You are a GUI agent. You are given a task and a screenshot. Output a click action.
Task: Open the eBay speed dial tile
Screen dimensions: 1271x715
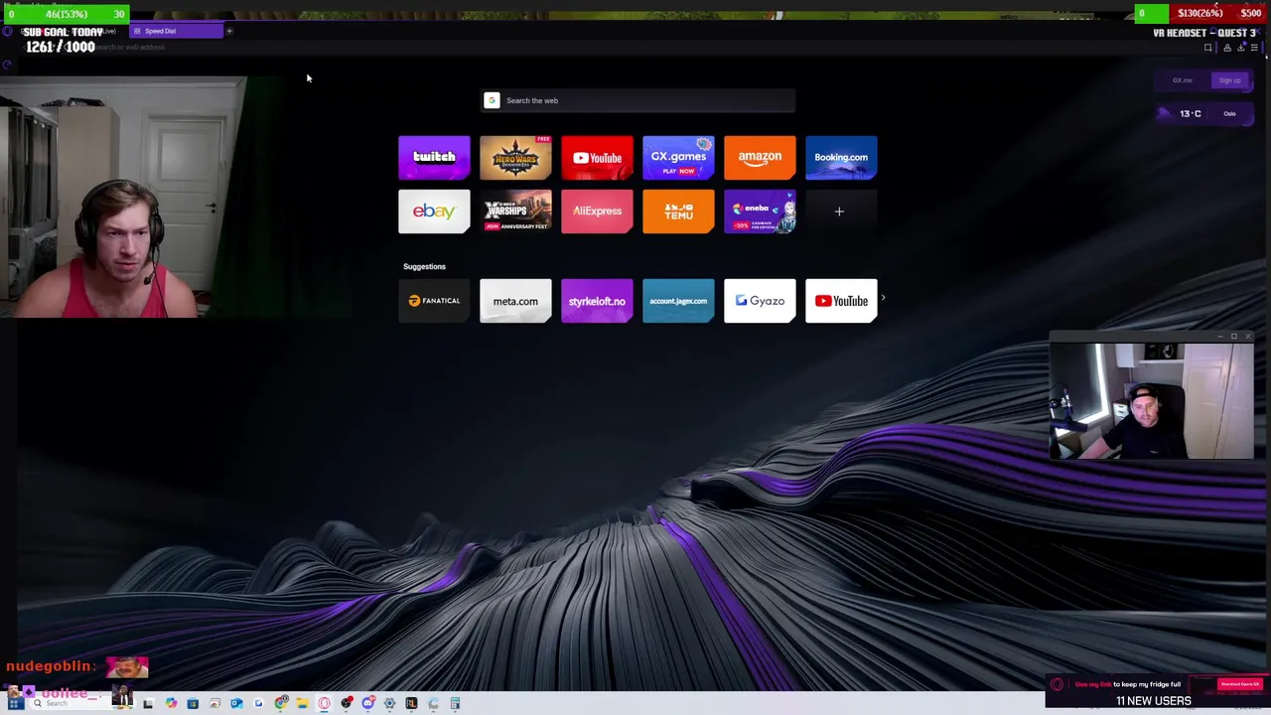coord(434,212)
